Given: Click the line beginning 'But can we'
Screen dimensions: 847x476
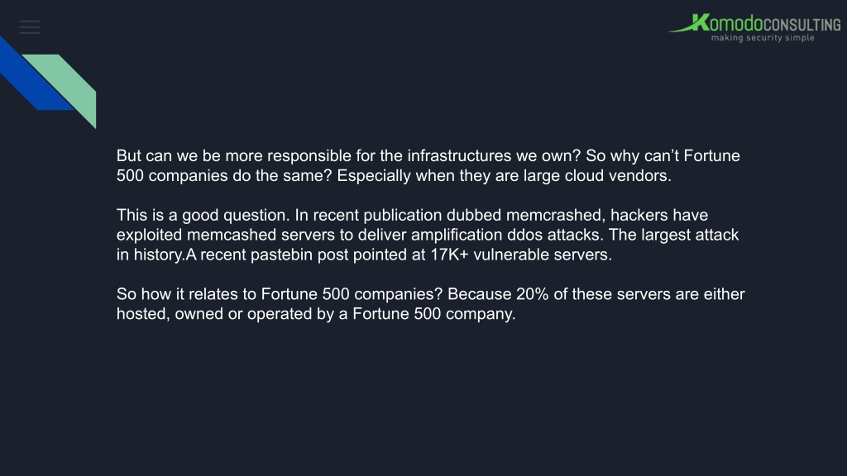Looking at the screenshot, I should (428, 156).
